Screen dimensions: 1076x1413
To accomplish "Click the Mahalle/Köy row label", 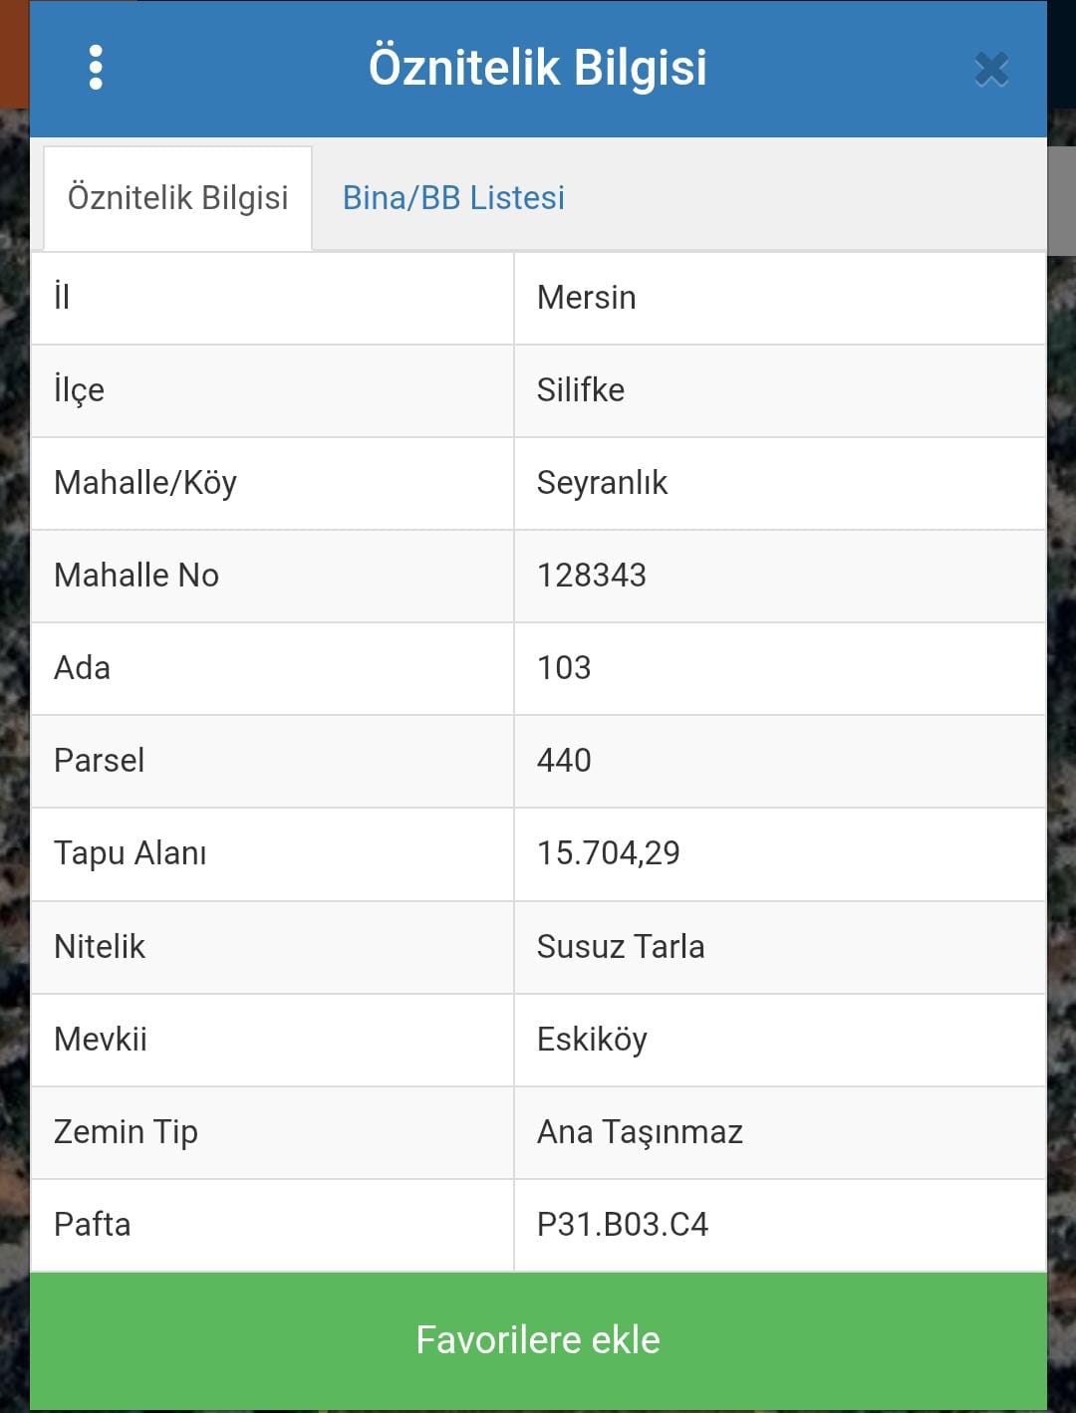I will (x=145, y=483).
